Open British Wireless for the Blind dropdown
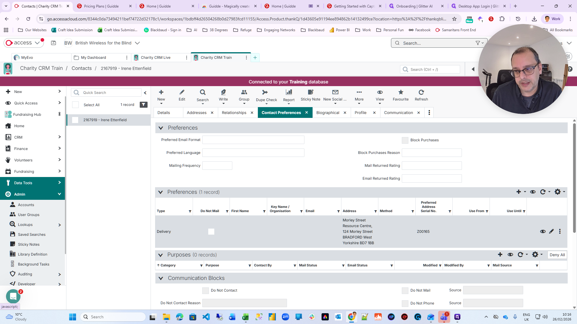The image size is (577, 324). [137, 43]
